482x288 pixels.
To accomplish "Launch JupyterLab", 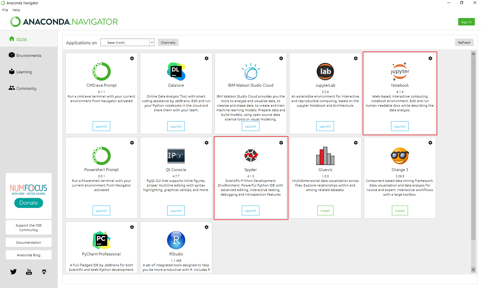I will pos(325,126).
